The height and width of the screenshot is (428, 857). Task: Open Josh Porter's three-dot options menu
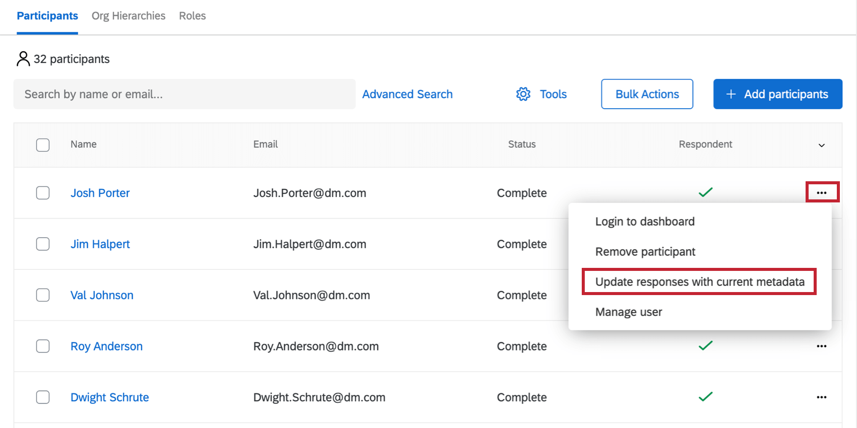coord(822,193)
